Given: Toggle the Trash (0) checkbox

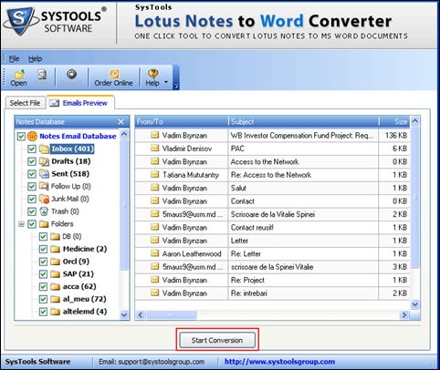Looking at the screenshot, I should pyautogui.click(x=32, y=211).
